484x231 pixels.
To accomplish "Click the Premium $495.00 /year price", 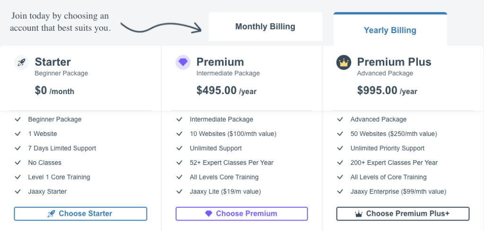I will tap(226, 91).
